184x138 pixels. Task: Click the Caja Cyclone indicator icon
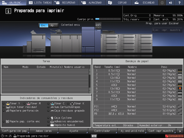[x=52, y=118]
